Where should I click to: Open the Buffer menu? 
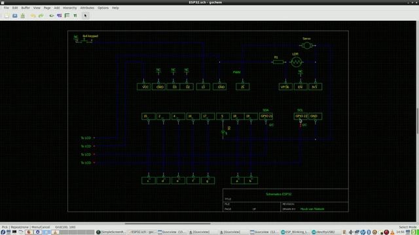[x=26, y=8]
